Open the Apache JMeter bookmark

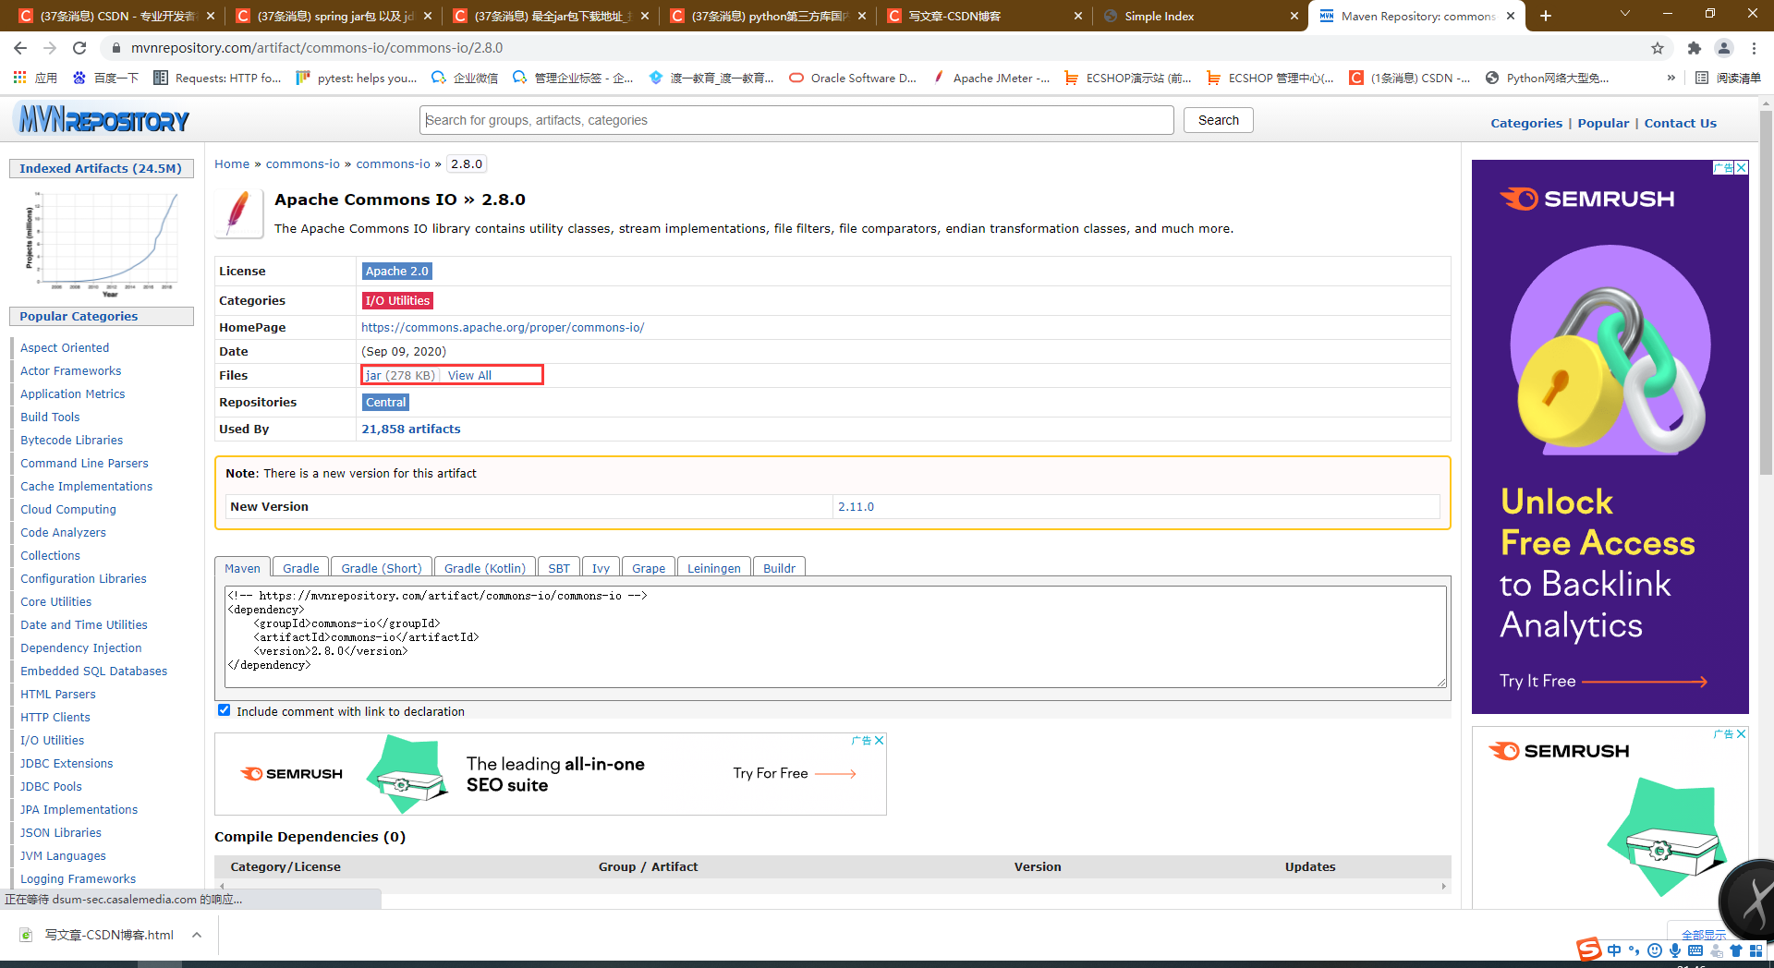(991, 79)
